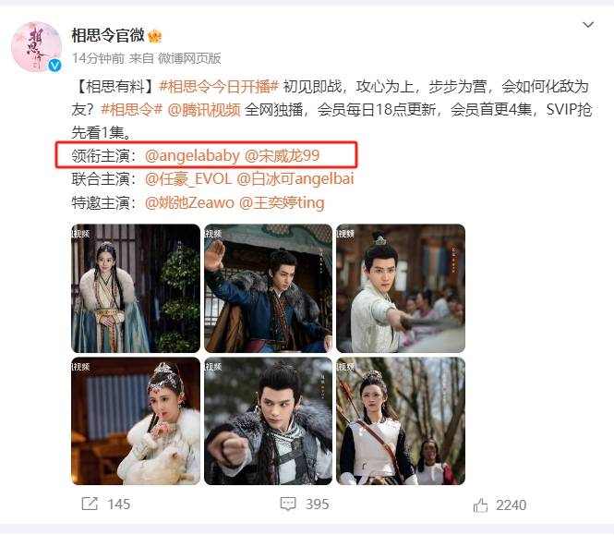The width and height of the screenshot is (614, 535).
Task: Open the @宋威龙99 mention
Action: point(282,156)
